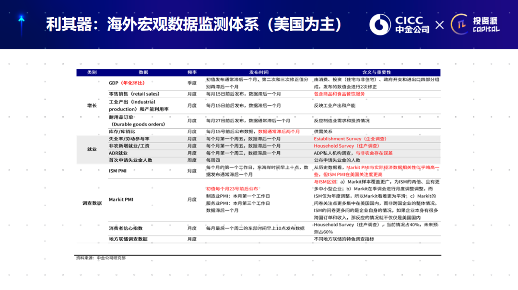Click the red text 数据通常滞后两个月
518x290 pixels.
pyautogui.click(x=279, y=132)
